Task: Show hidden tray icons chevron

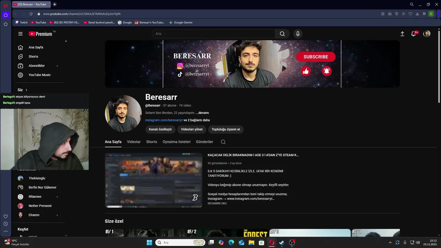Action: point(390,242)
